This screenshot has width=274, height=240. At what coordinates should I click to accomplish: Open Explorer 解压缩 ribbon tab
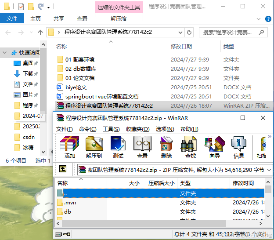pyautogui.click(x=119, y=18)
